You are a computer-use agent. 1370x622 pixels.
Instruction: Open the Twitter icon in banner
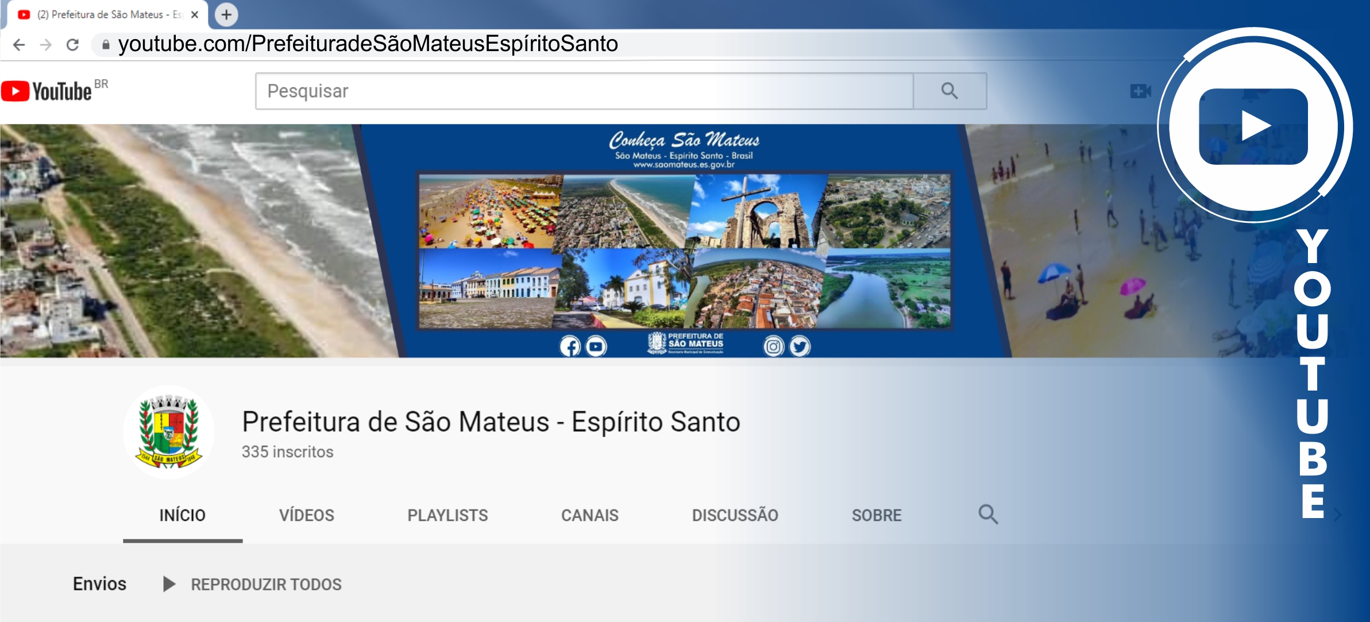click(800, 346)
